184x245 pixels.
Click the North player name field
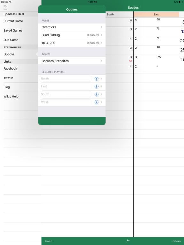(65, 78)
